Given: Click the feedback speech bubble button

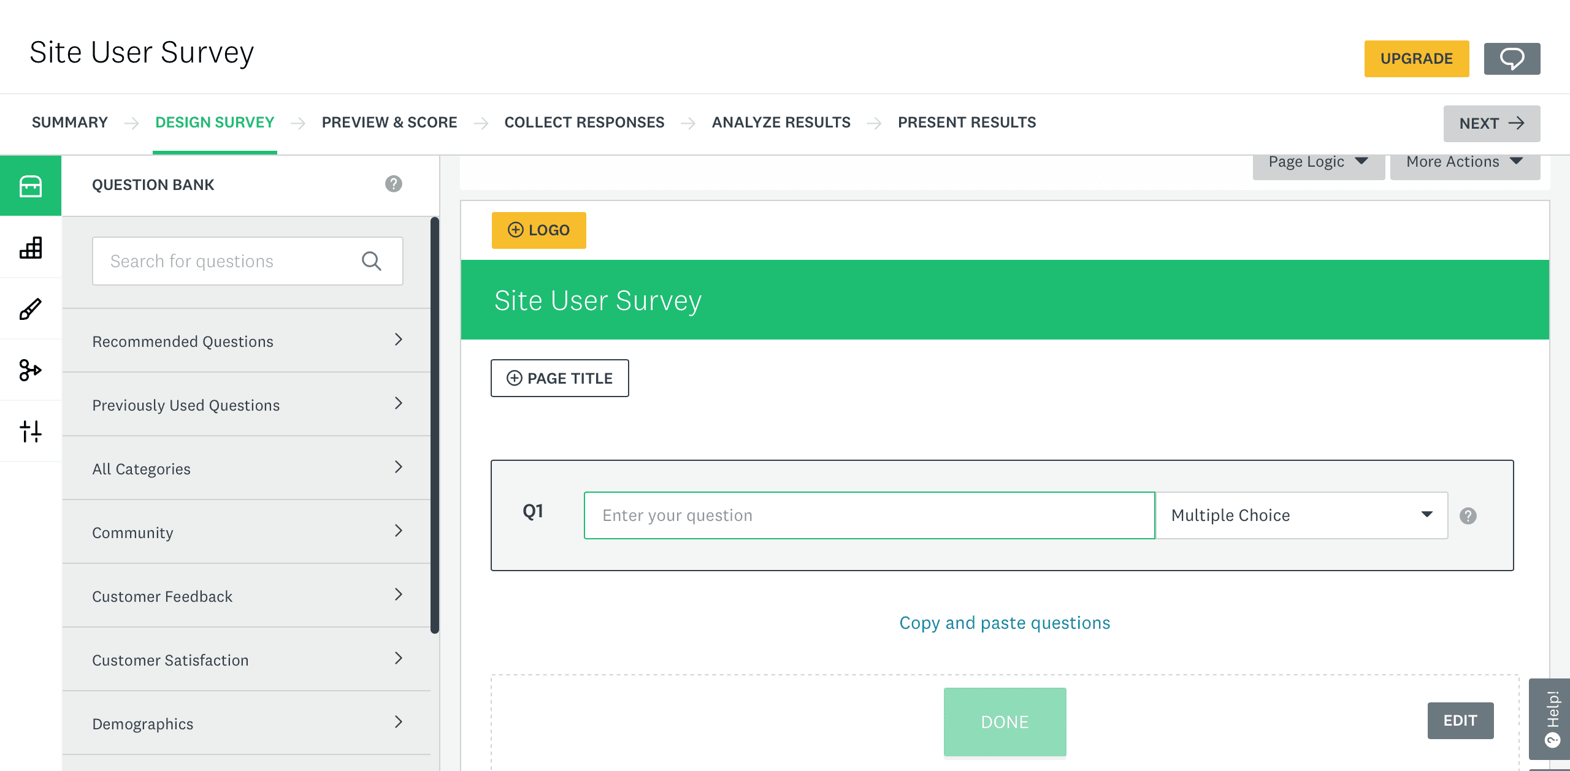Looking at the screenshot, I should (x=1512, y=59).
